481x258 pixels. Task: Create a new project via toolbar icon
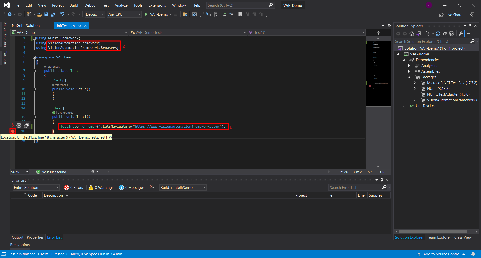pos(29,14)
